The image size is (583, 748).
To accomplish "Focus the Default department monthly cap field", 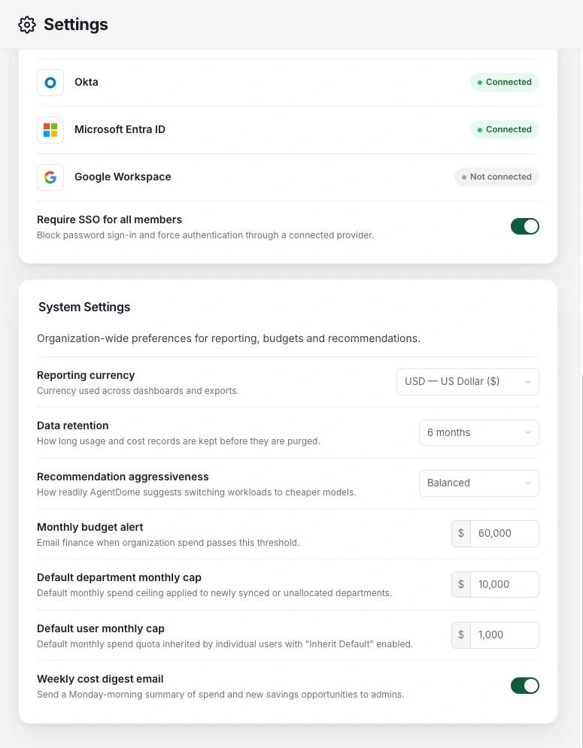I will click(505, 584).
